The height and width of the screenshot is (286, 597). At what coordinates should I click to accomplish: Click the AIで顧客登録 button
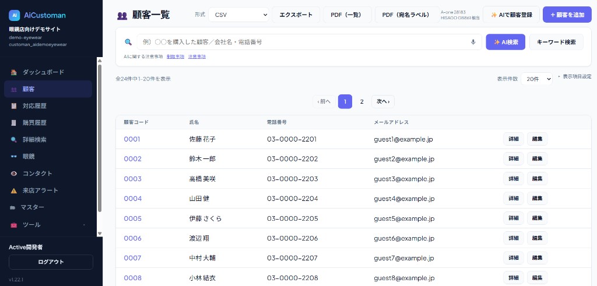click(511, 15)
